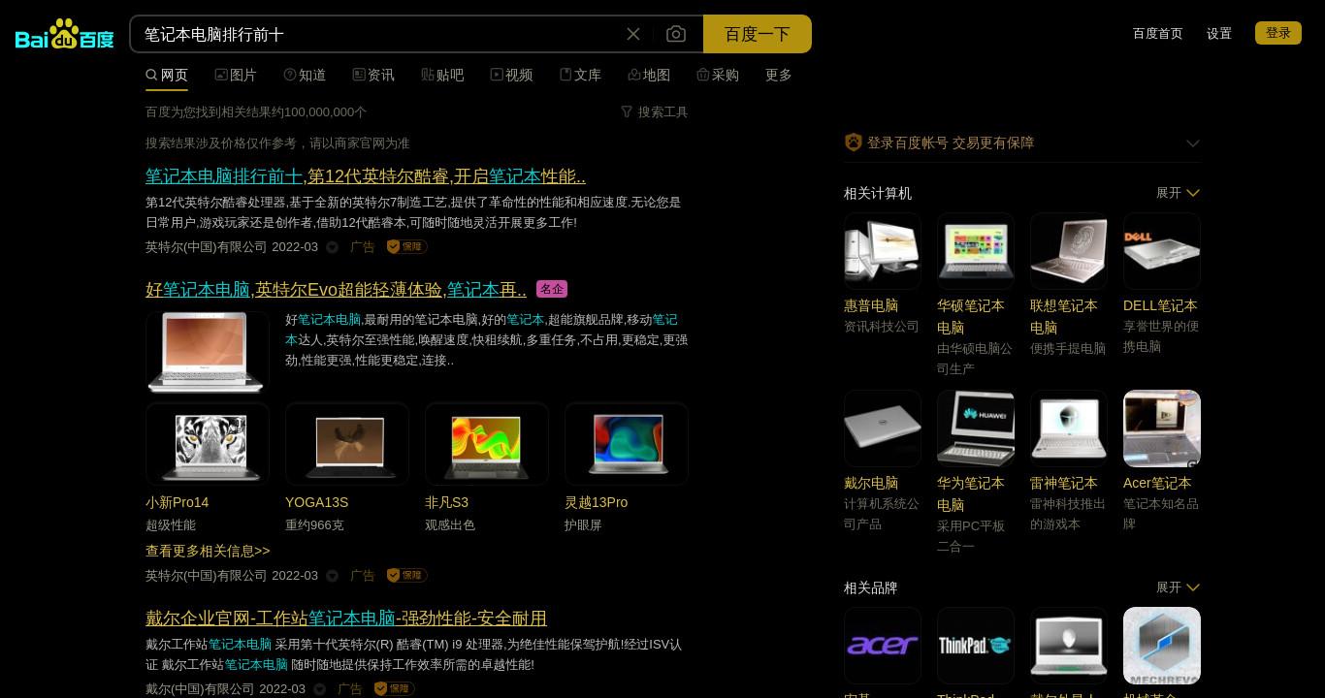Viewport: 1325px width, 698px height.
Task: Switch to the 知道 tab
Action: coord(305,75)
